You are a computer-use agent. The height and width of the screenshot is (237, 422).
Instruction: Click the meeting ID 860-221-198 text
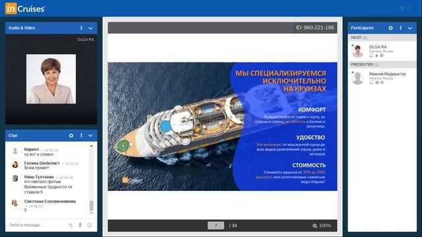point(315,28)
